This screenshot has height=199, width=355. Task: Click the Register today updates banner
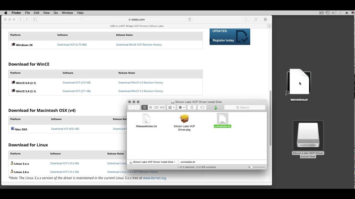tap(230, 37)
